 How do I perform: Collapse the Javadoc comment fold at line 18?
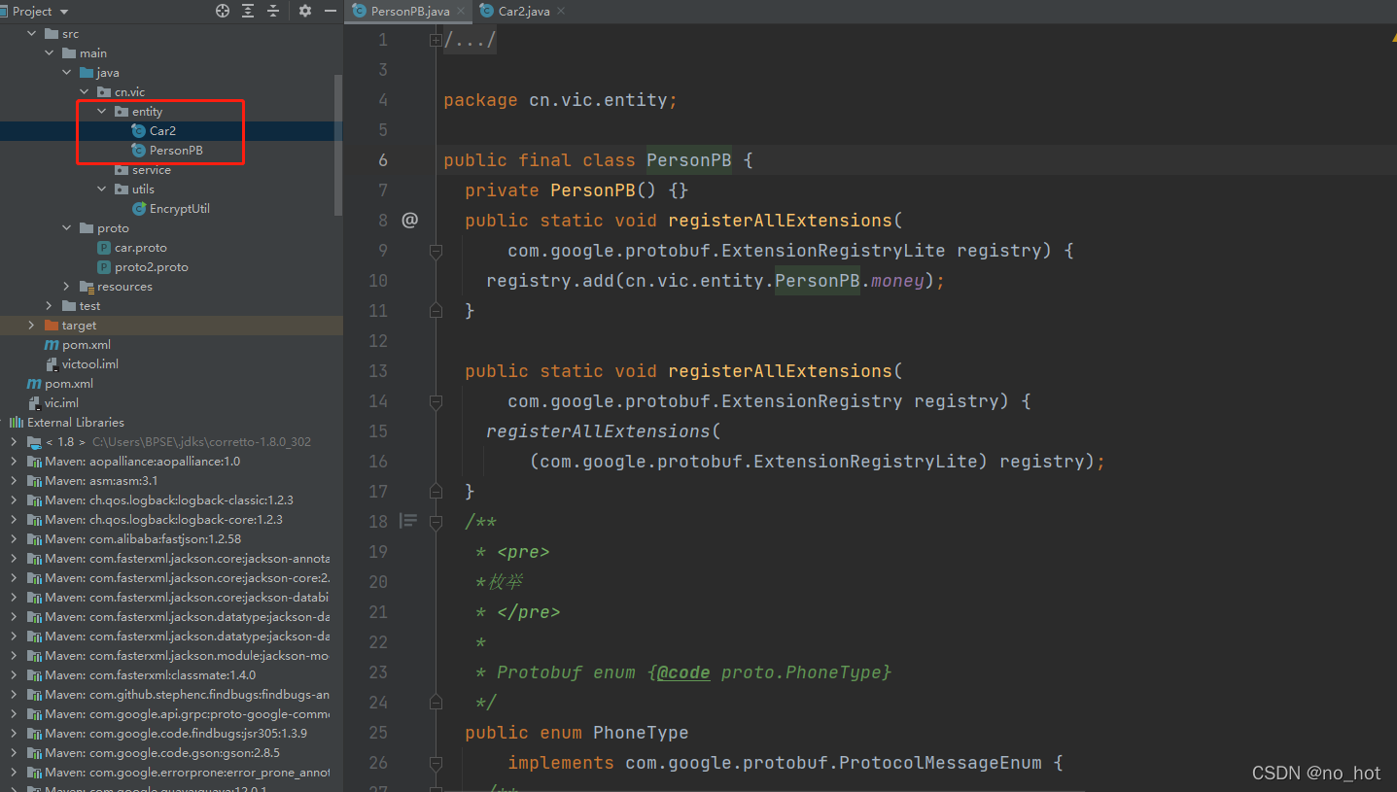click(436, 522)
